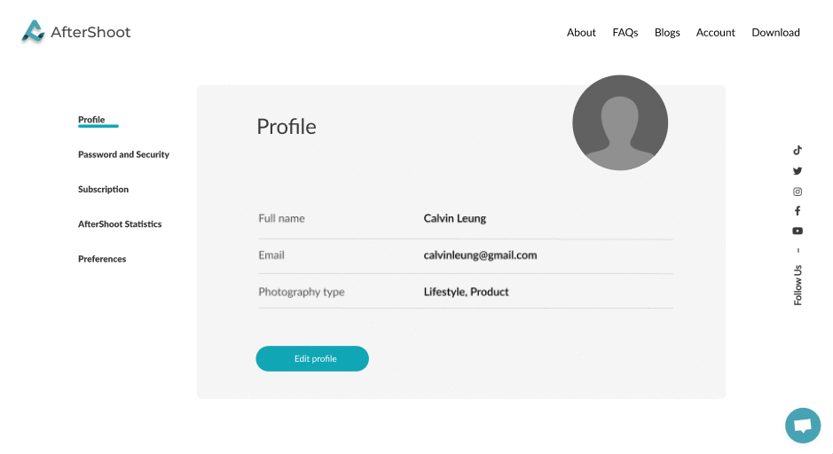The width and height of the screenshot is (833, 454).
Task: Open the Preferences section
Action: pyautogui.click(x=102, y=259)
